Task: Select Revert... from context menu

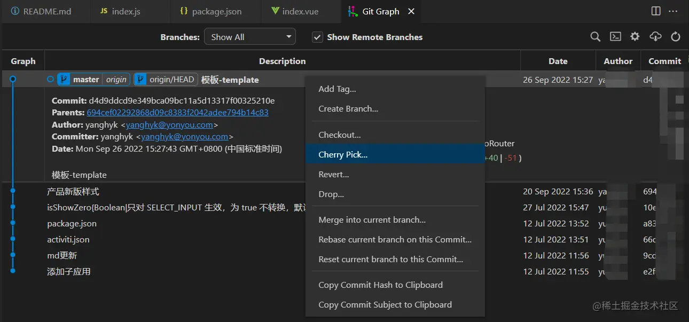Action: 395,175
